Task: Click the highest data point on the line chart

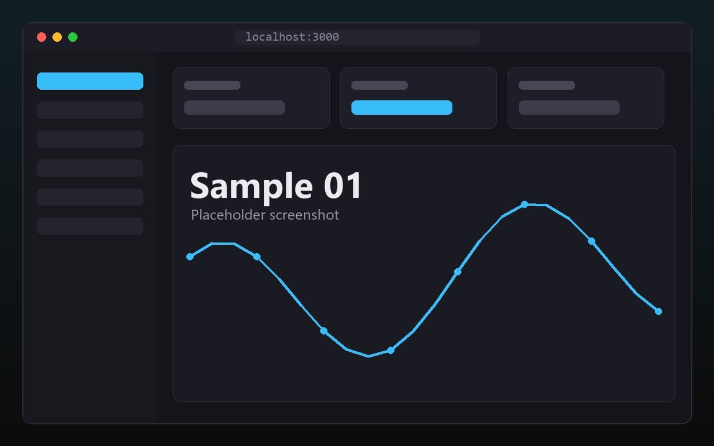Action: pos(524,204)
